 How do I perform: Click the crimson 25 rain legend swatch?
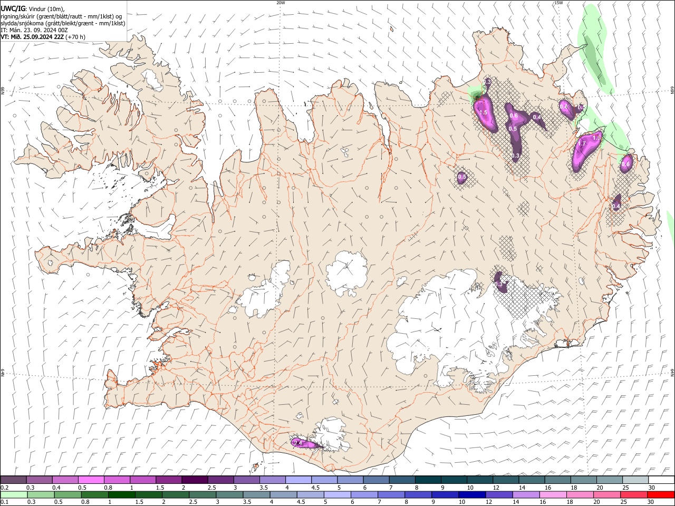[x=634, y=494]
